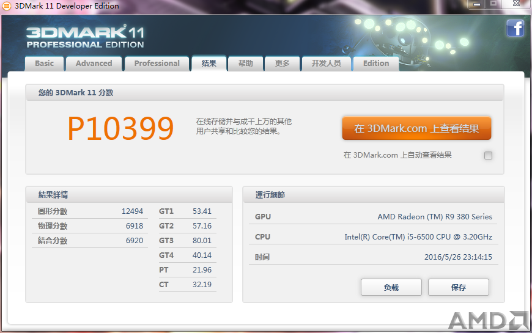This screenshot has width=532, height=333.
Task: Open the Facebook share icon
Action: 515,28
